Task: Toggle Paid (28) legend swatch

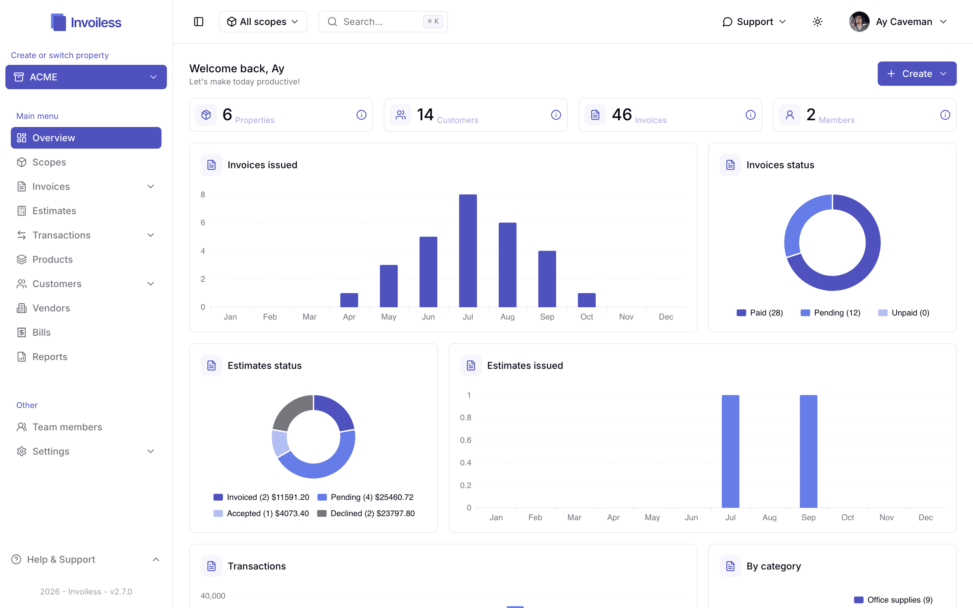Action: 742,313
